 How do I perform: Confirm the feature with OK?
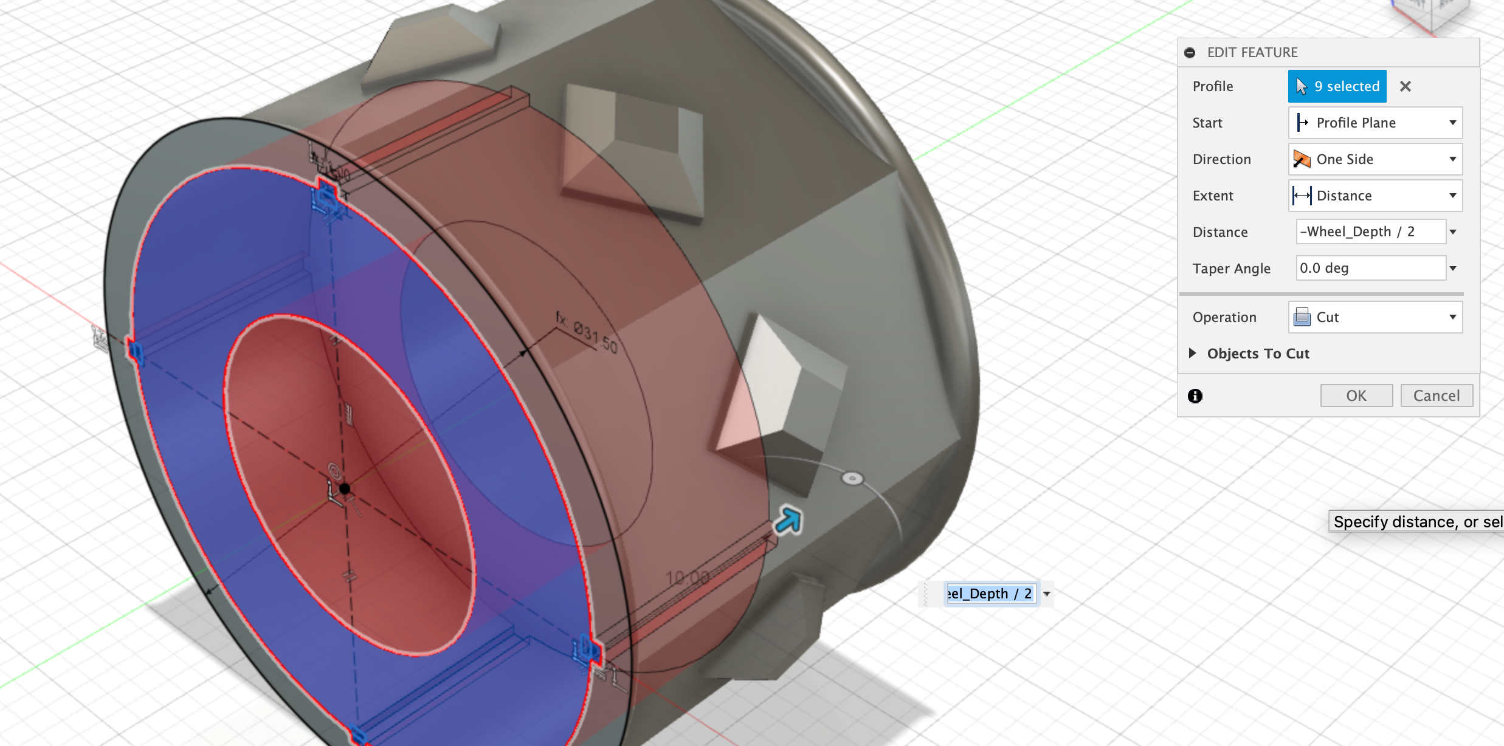click(1356, 395)
